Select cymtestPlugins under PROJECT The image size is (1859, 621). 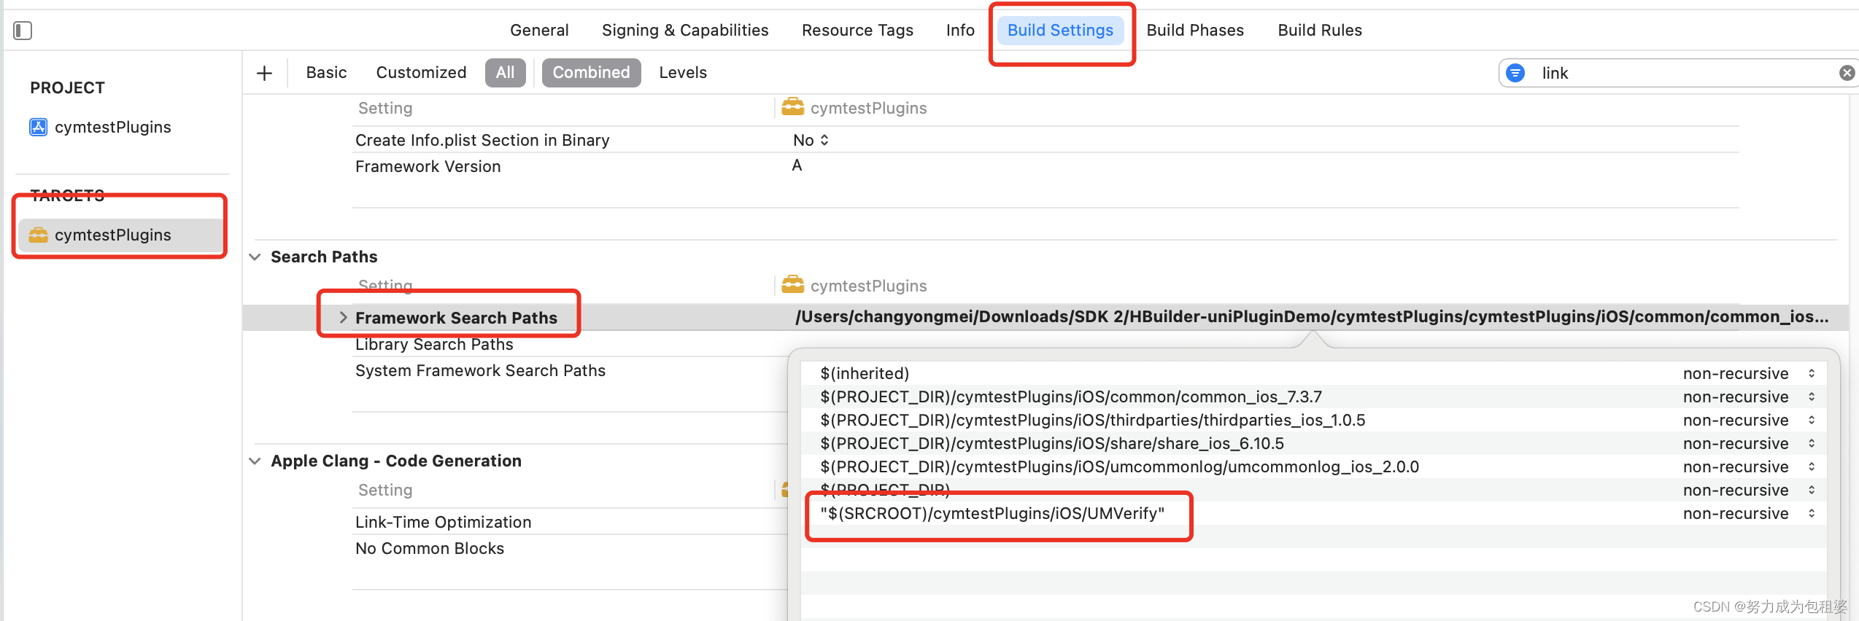coord(113,127)
